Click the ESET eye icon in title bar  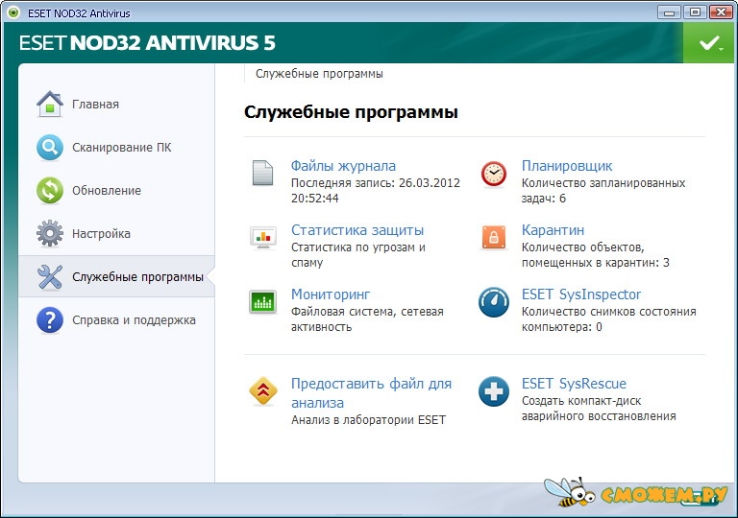tap(13, 12)
